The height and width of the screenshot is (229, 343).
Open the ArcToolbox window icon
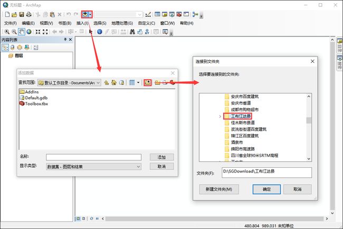point(179,14)
